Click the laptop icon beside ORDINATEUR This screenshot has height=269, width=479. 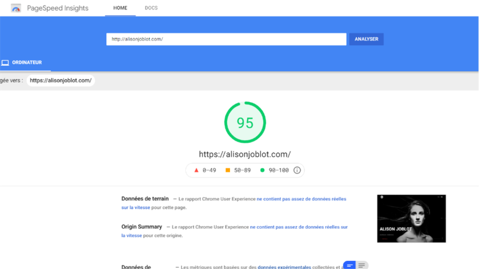click(x=5, y=62)
